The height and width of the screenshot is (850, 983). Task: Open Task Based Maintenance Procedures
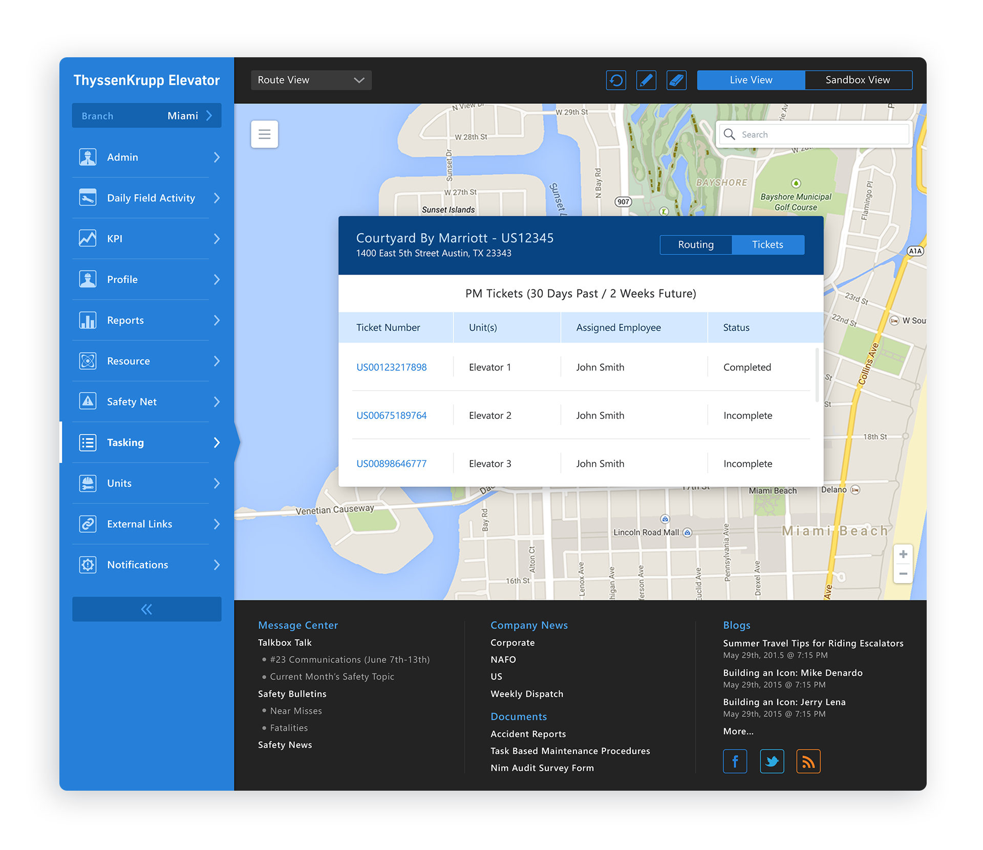click(570, 751)
